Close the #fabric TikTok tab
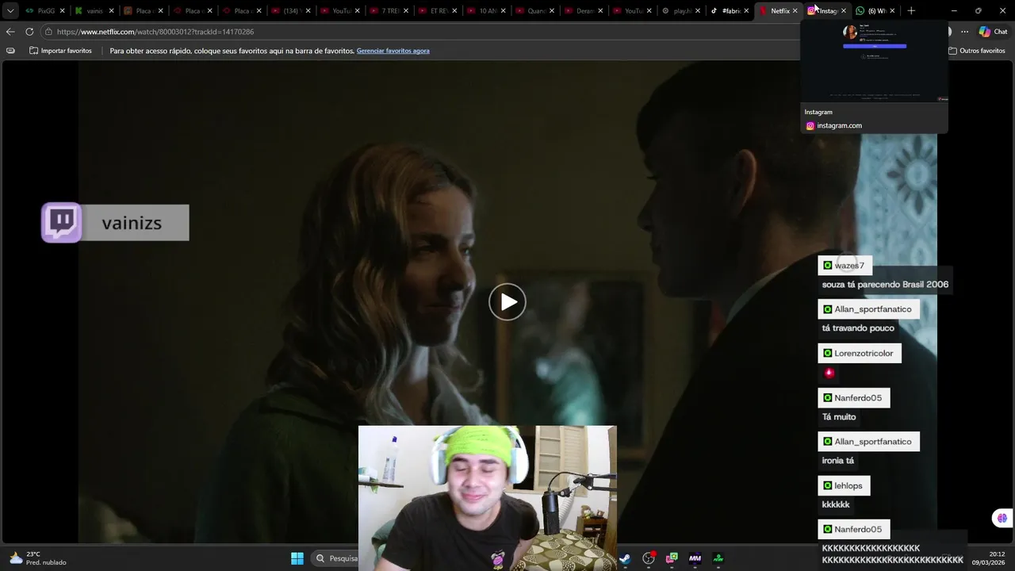This screenshot has width=1015, height=571. 746,11
